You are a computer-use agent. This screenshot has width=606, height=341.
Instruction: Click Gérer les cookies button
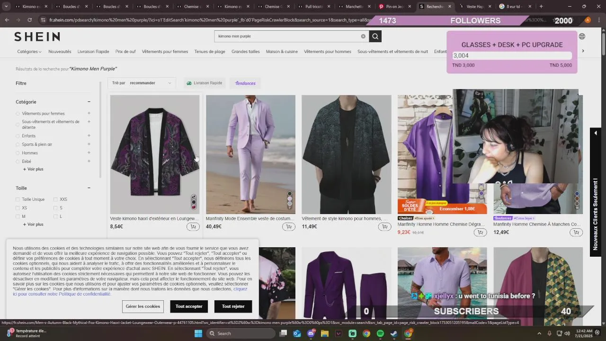(x=143, y=306)
